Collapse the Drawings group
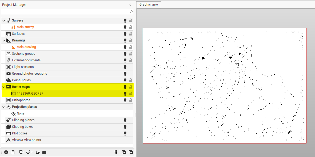 click(x=4, y=40)
